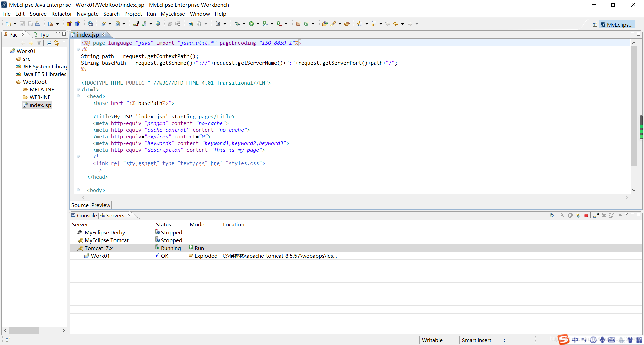This screenshot has height=345, width=644.
Task: Click the Open Perspective icon
Action: [595, 25]
